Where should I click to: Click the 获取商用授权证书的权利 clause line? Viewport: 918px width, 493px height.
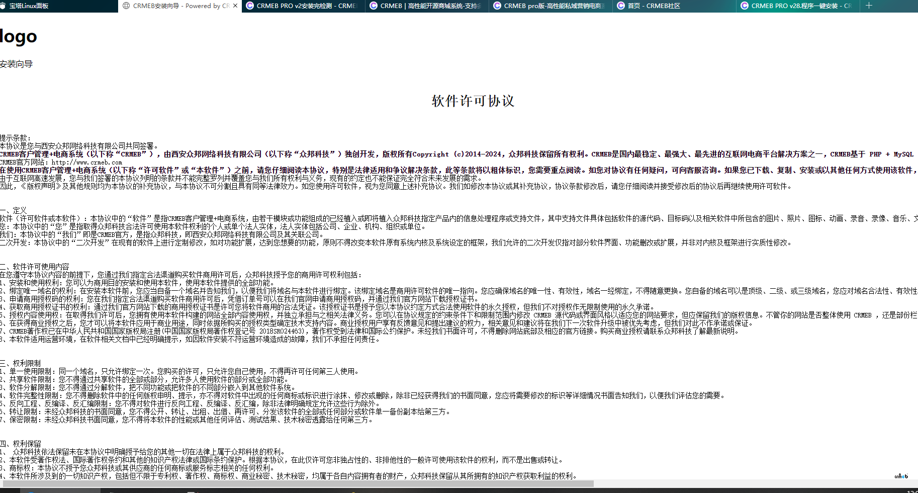[x=328, y=307]
